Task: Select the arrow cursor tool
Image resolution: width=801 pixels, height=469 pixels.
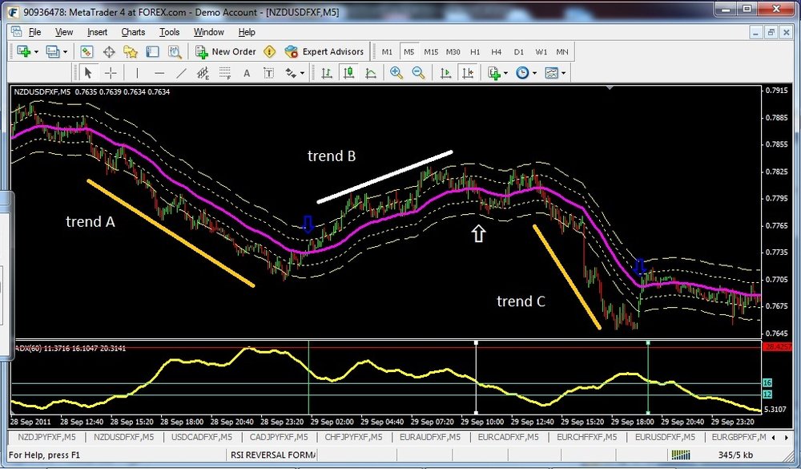Action: coord(88,73)
